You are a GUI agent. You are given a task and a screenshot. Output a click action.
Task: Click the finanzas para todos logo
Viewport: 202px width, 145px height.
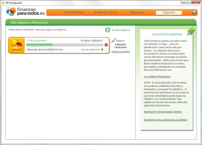25,12
